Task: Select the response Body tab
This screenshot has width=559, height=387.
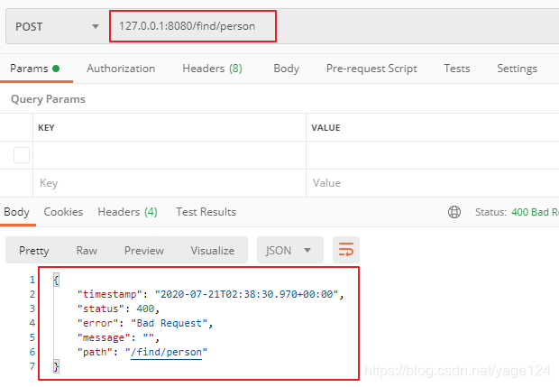Action: (x=16, y=212)
